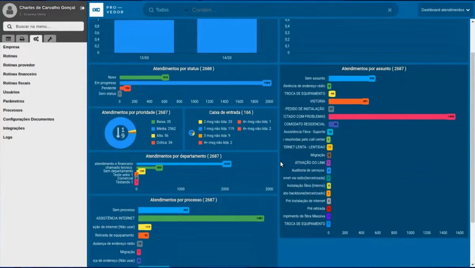Click the 'Caixa de entrada ( 166 )' title
475x268 pixels.
[231, 112]
